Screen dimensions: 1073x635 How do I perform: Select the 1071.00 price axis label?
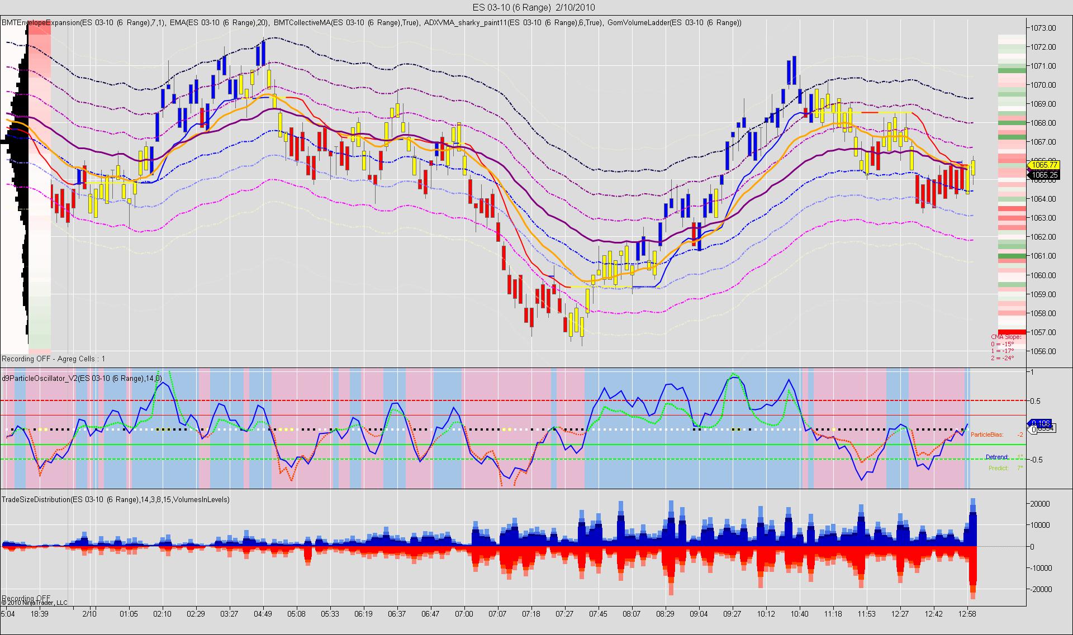1043,66
